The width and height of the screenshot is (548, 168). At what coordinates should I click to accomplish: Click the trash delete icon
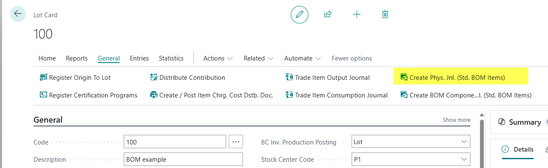[x=385, y=14]
